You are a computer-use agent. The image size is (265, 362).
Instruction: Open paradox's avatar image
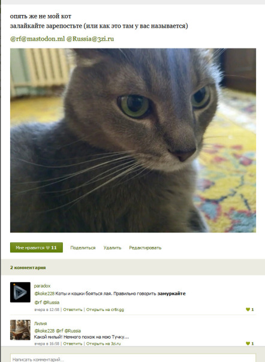point(20,292)
